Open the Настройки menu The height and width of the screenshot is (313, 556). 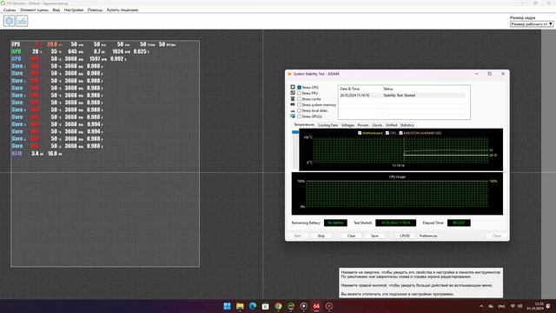[74, 10]
